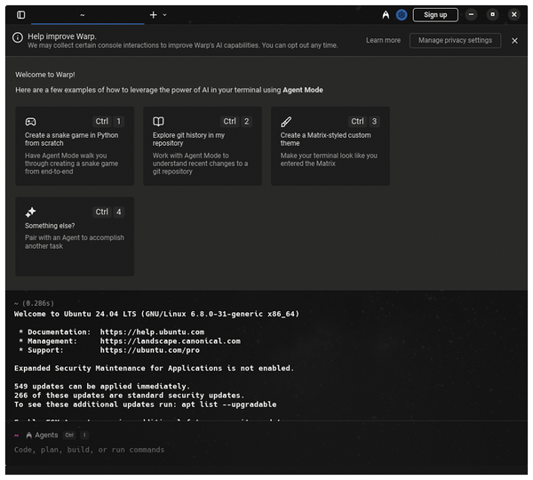Screen dimensions: 533x480
Task: Click the info icon in banner
Action: [17, 37]
